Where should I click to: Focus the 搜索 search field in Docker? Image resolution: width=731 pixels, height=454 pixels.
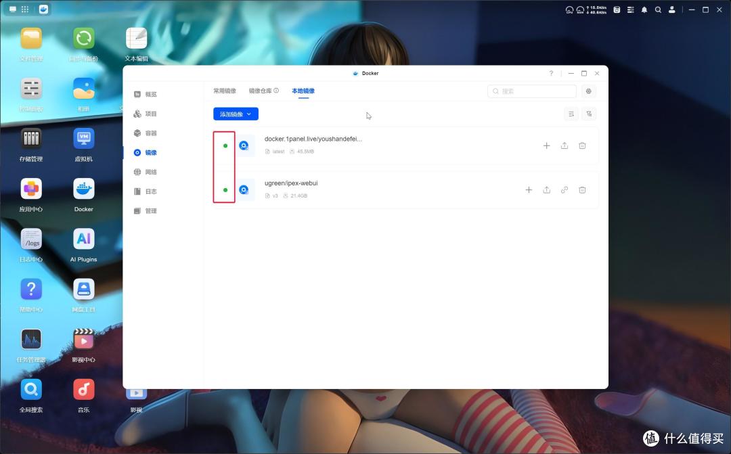point(532,91)
